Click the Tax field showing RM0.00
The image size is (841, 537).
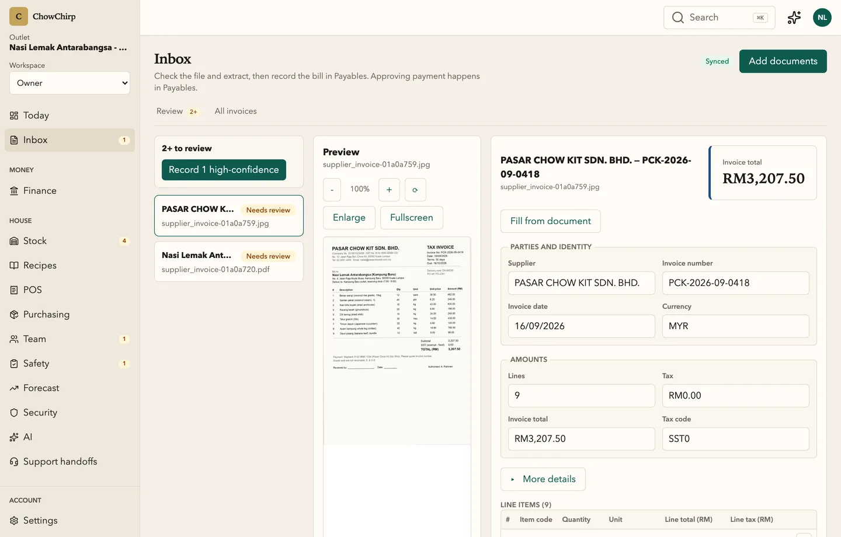point(736,396)
